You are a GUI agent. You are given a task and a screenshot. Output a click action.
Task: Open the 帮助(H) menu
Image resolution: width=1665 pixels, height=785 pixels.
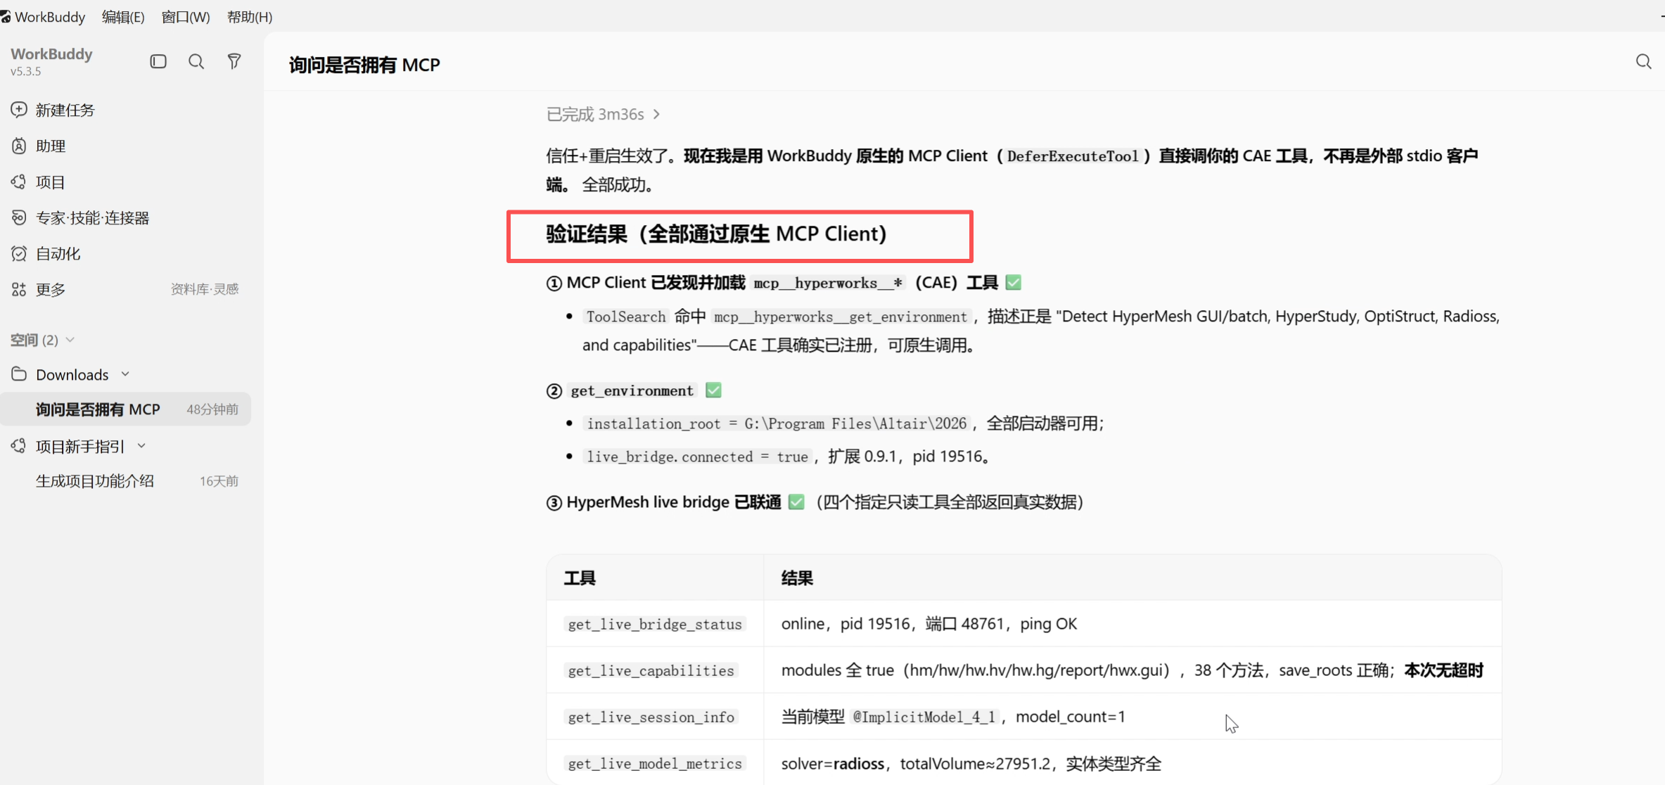point(250,17)
